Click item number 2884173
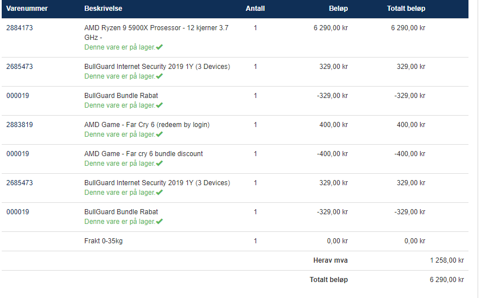 (x=19, y=28)
